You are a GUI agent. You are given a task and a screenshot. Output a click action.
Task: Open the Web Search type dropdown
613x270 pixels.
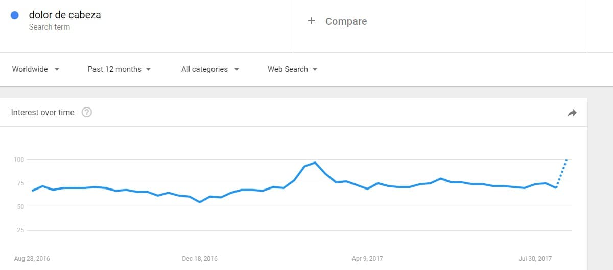click(292, 69)
